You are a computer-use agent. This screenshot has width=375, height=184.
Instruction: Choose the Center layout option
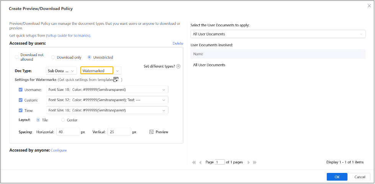pyautogui.click(x=63, y=120)
